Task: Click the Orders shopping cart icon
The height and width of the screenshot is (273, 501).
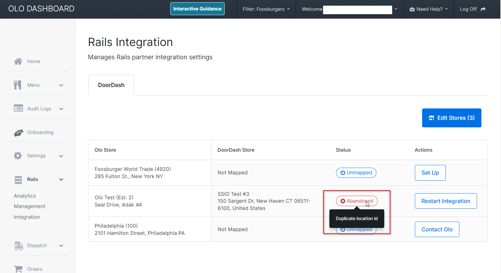Action: click(18, 269)
